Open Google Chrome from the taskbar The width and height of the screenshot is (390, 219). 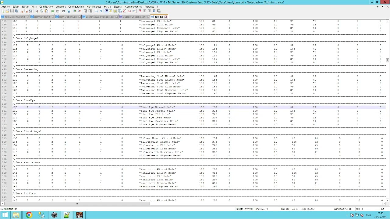tap(29, 215)
